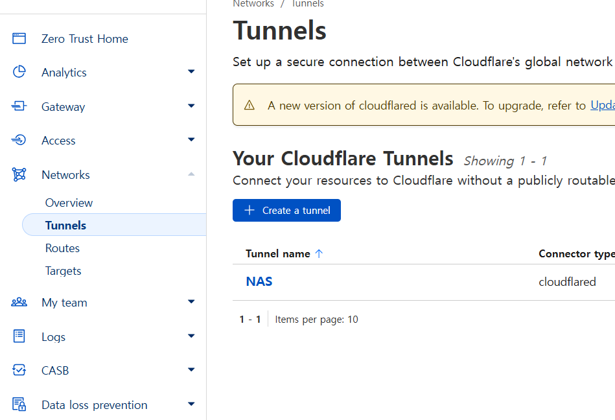Click the Tunnels breadcrumb text

pos(307,4)
